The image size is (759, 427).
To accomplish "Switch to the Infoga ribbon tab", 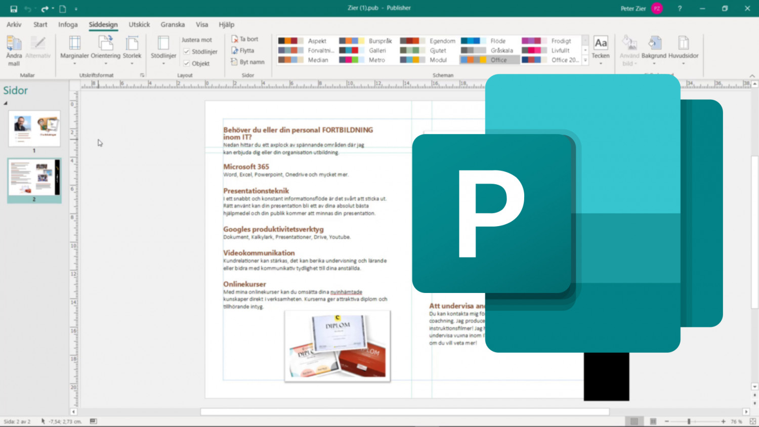I will click(68, 24).
